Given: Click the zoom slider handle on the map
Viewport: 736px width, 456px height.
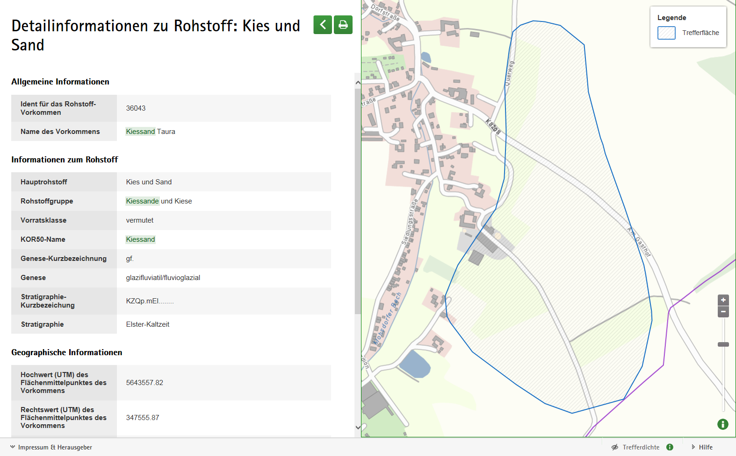Looking at the screenshot, I should coord(723,344).
